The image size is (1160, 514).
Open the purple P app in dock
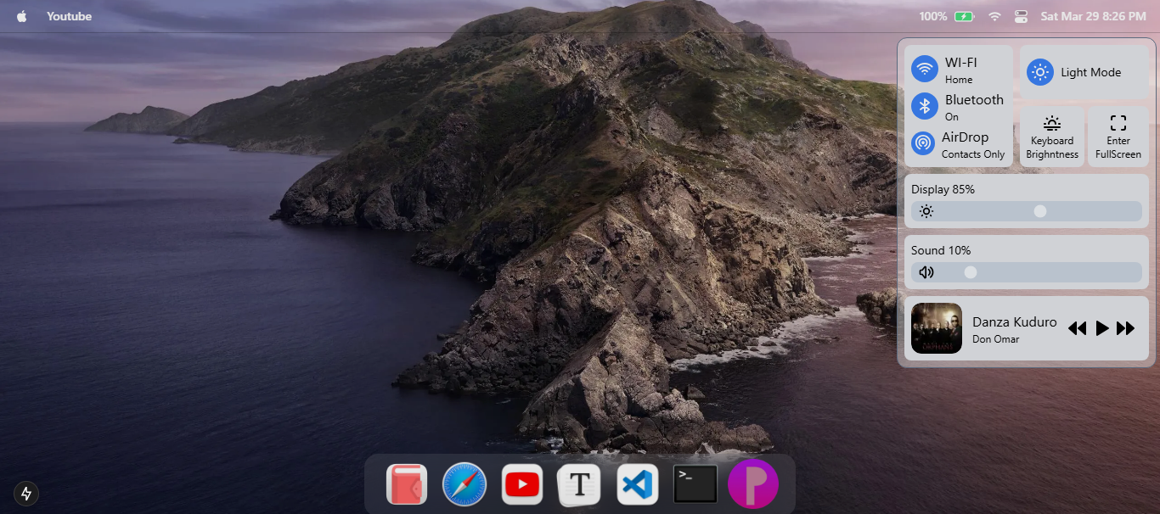753,484
